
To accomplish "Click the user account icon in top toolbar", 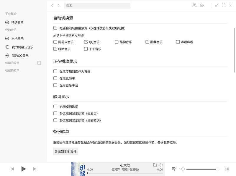I will click(194, 5).
